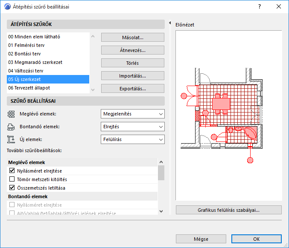Image resolution: width=289 pixels, height=248 pixels.
Task: Click the floor plan preview image
Action: (229, 115)
